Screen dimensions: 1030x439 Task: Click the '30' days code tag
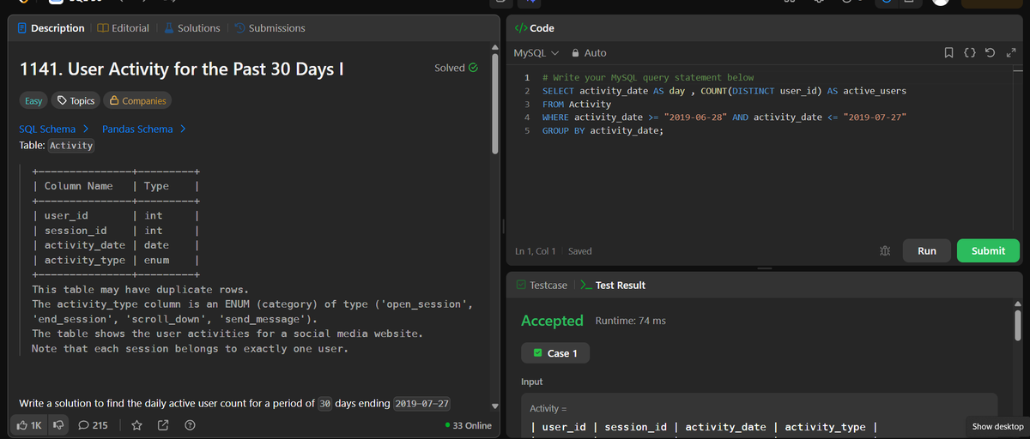[x=325, y=403]
